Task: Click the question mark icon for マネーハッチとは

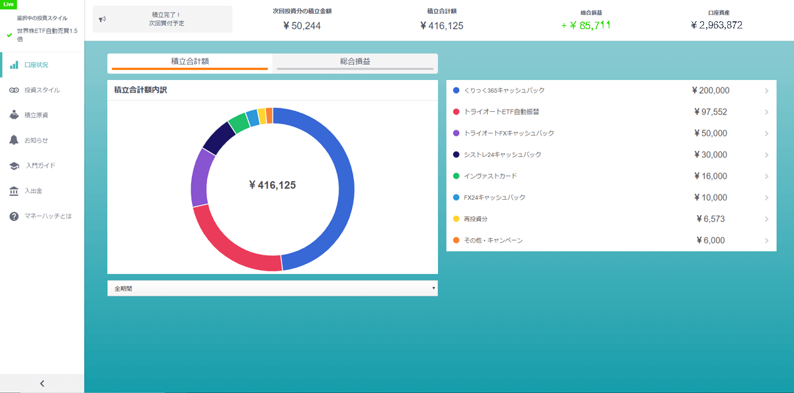Action: click(14, 216)
